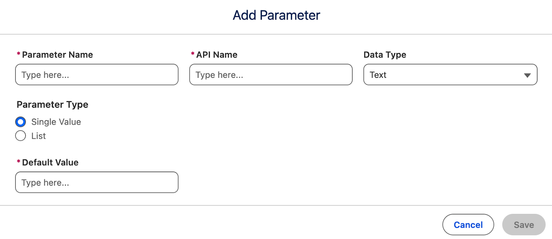Click the red asterisk beside Default Value
Image resolution: width=552 pixels, height=239 pixels.
18,162
